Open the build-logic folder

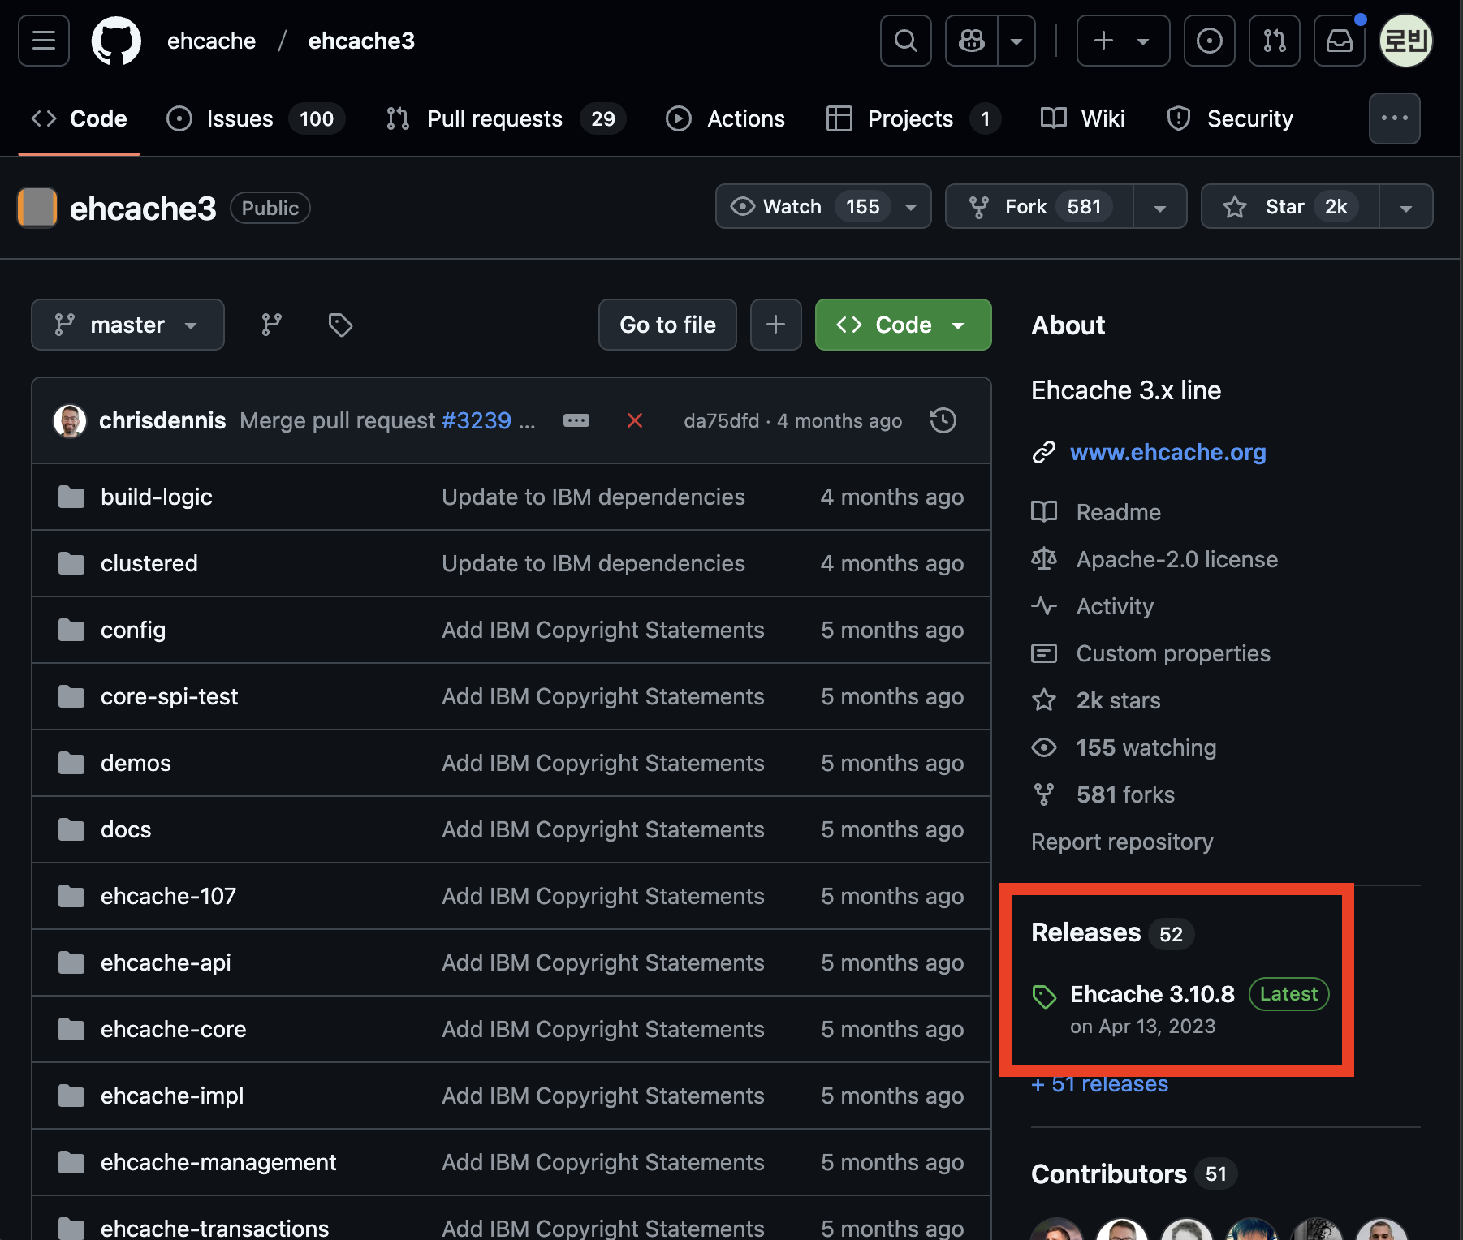click(157, 497)
